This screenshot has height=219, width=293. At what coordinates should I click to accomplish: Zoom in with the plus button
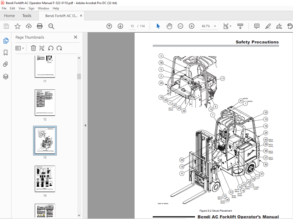pyautogui.click(x=191, y=26)
